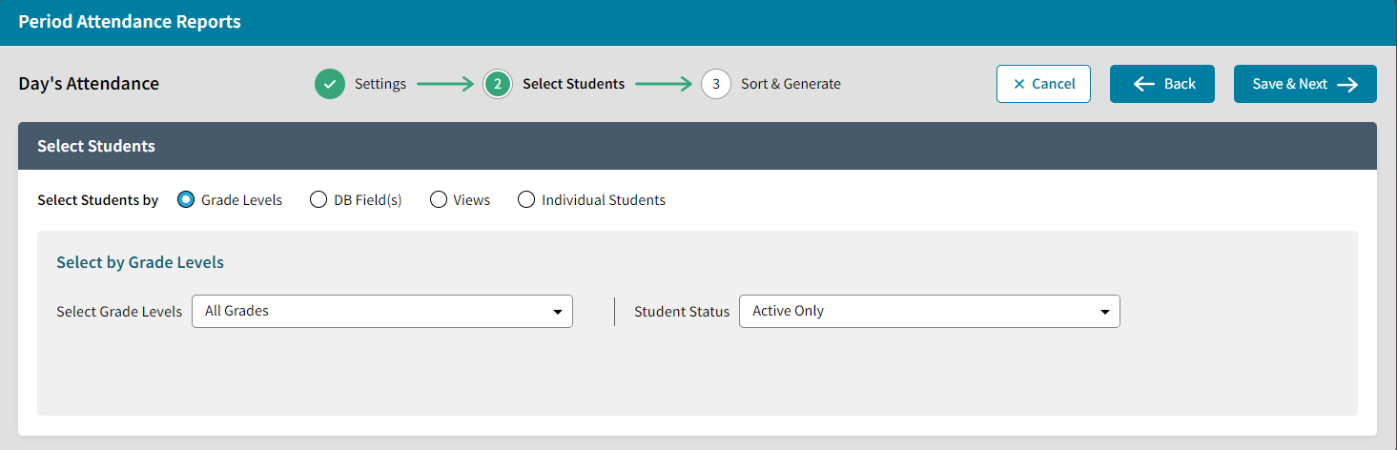This screenshot has width=1397, height=450.
Task: Select the Views radio button
Action: point(439,200)
